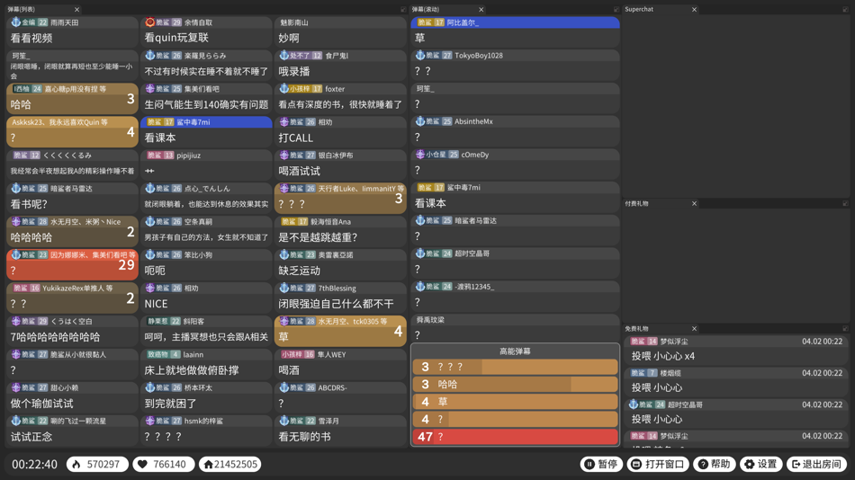
Task: Expand the merged 草 message with count 4
Action: (340, 331)
